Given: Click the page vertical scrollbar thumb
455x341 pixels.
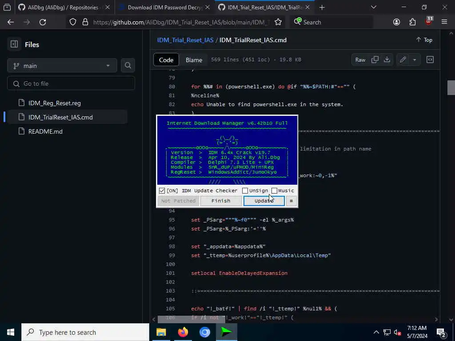Looking at the screenshot, I should (451, 87).
